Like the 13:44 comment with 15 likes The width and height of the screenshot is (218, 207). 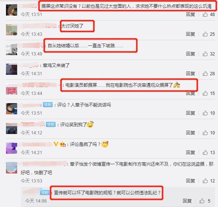[205, 93]
